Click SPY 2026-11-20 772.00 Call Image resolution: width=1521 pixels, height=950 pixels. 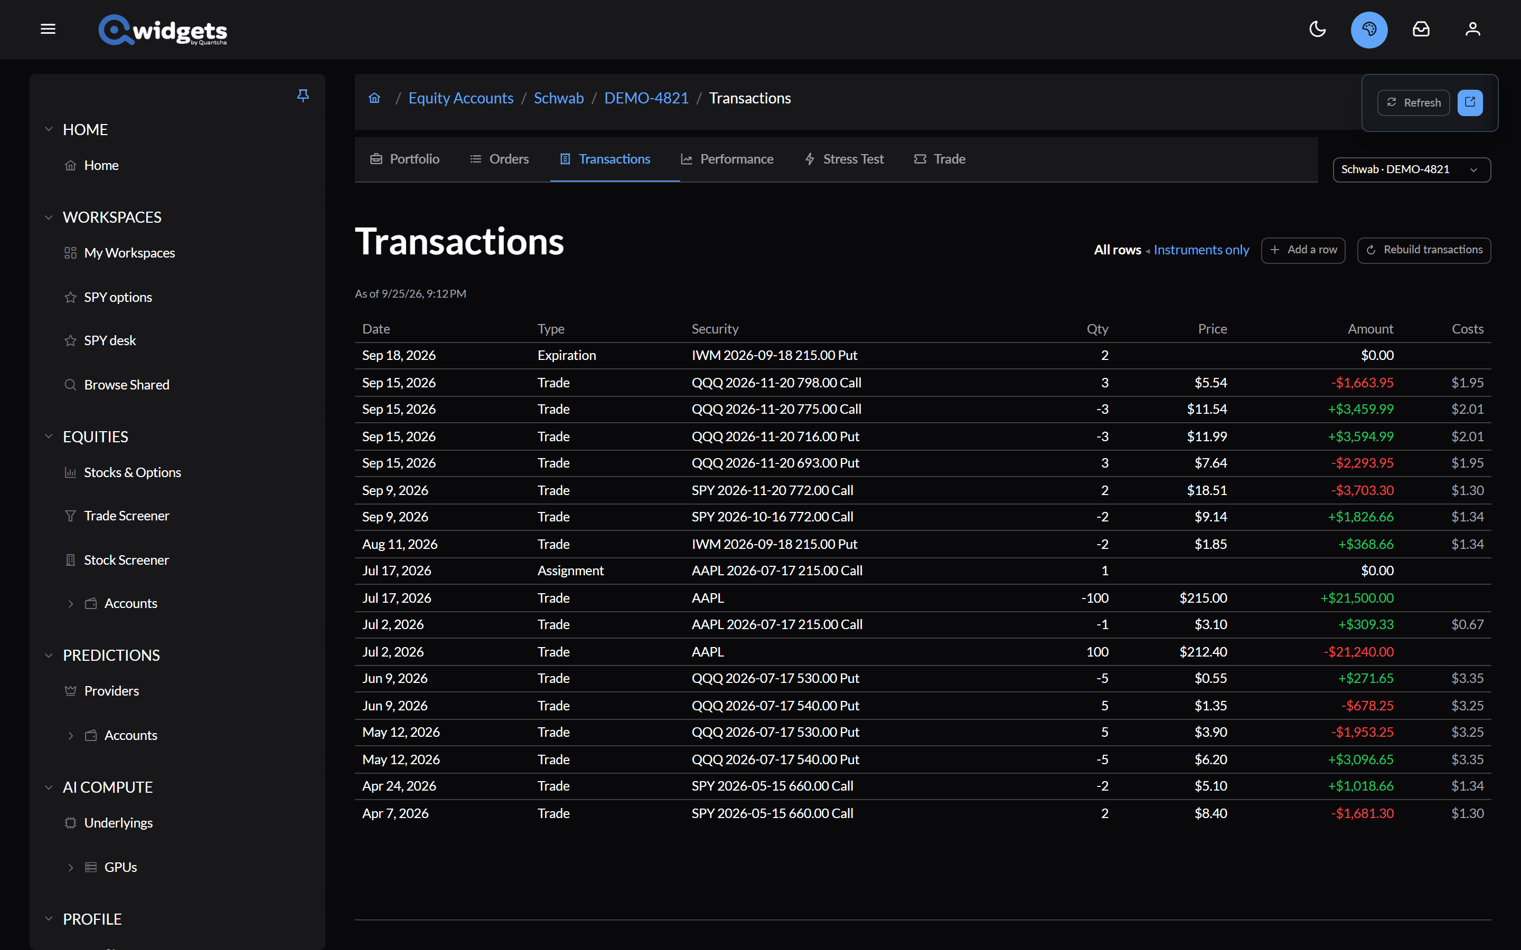click(x=773, y=490)
